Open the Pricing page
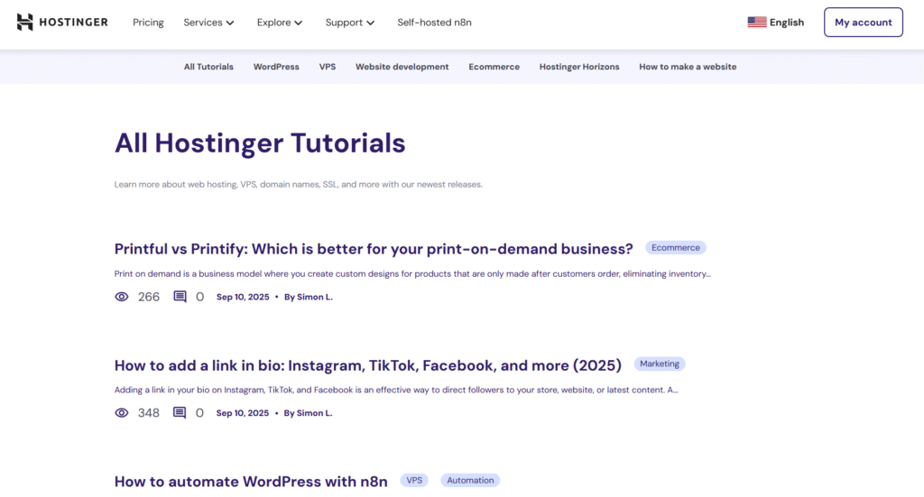Screen dimensions: 924x497 pyautogui.click(x=148, y=23)
